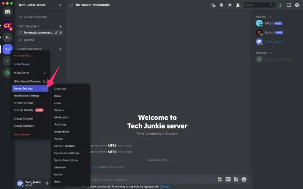Select the TJs server icon
303x189 pixels.
coord(7,49)
